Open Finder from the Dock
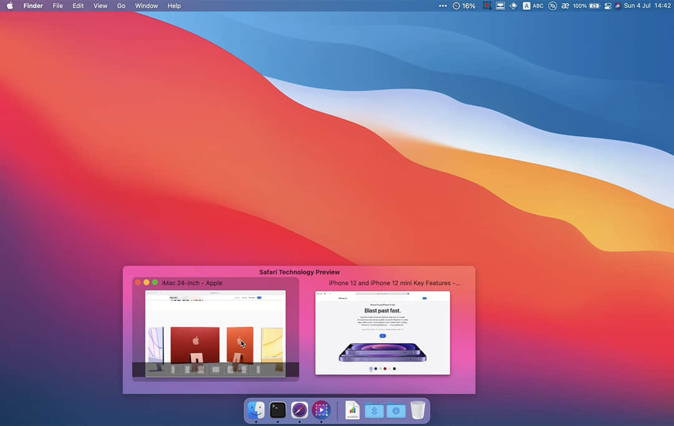 256,410
